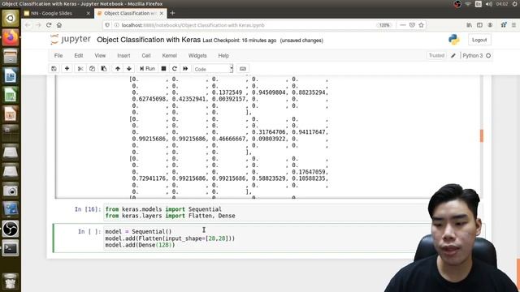Open the Help menu

click(x=223, y=56)
